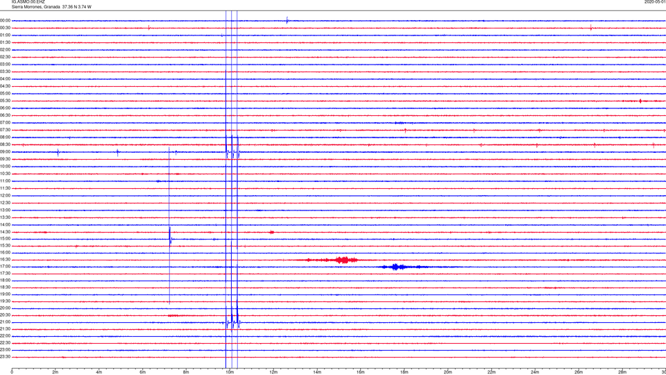
Task: Click the 20m tick on the minute axis
Action: pos(447,372)
